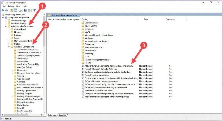Click the Scan folder icon
This screenshot has height=121, width=223.
(x=83, y=56)
